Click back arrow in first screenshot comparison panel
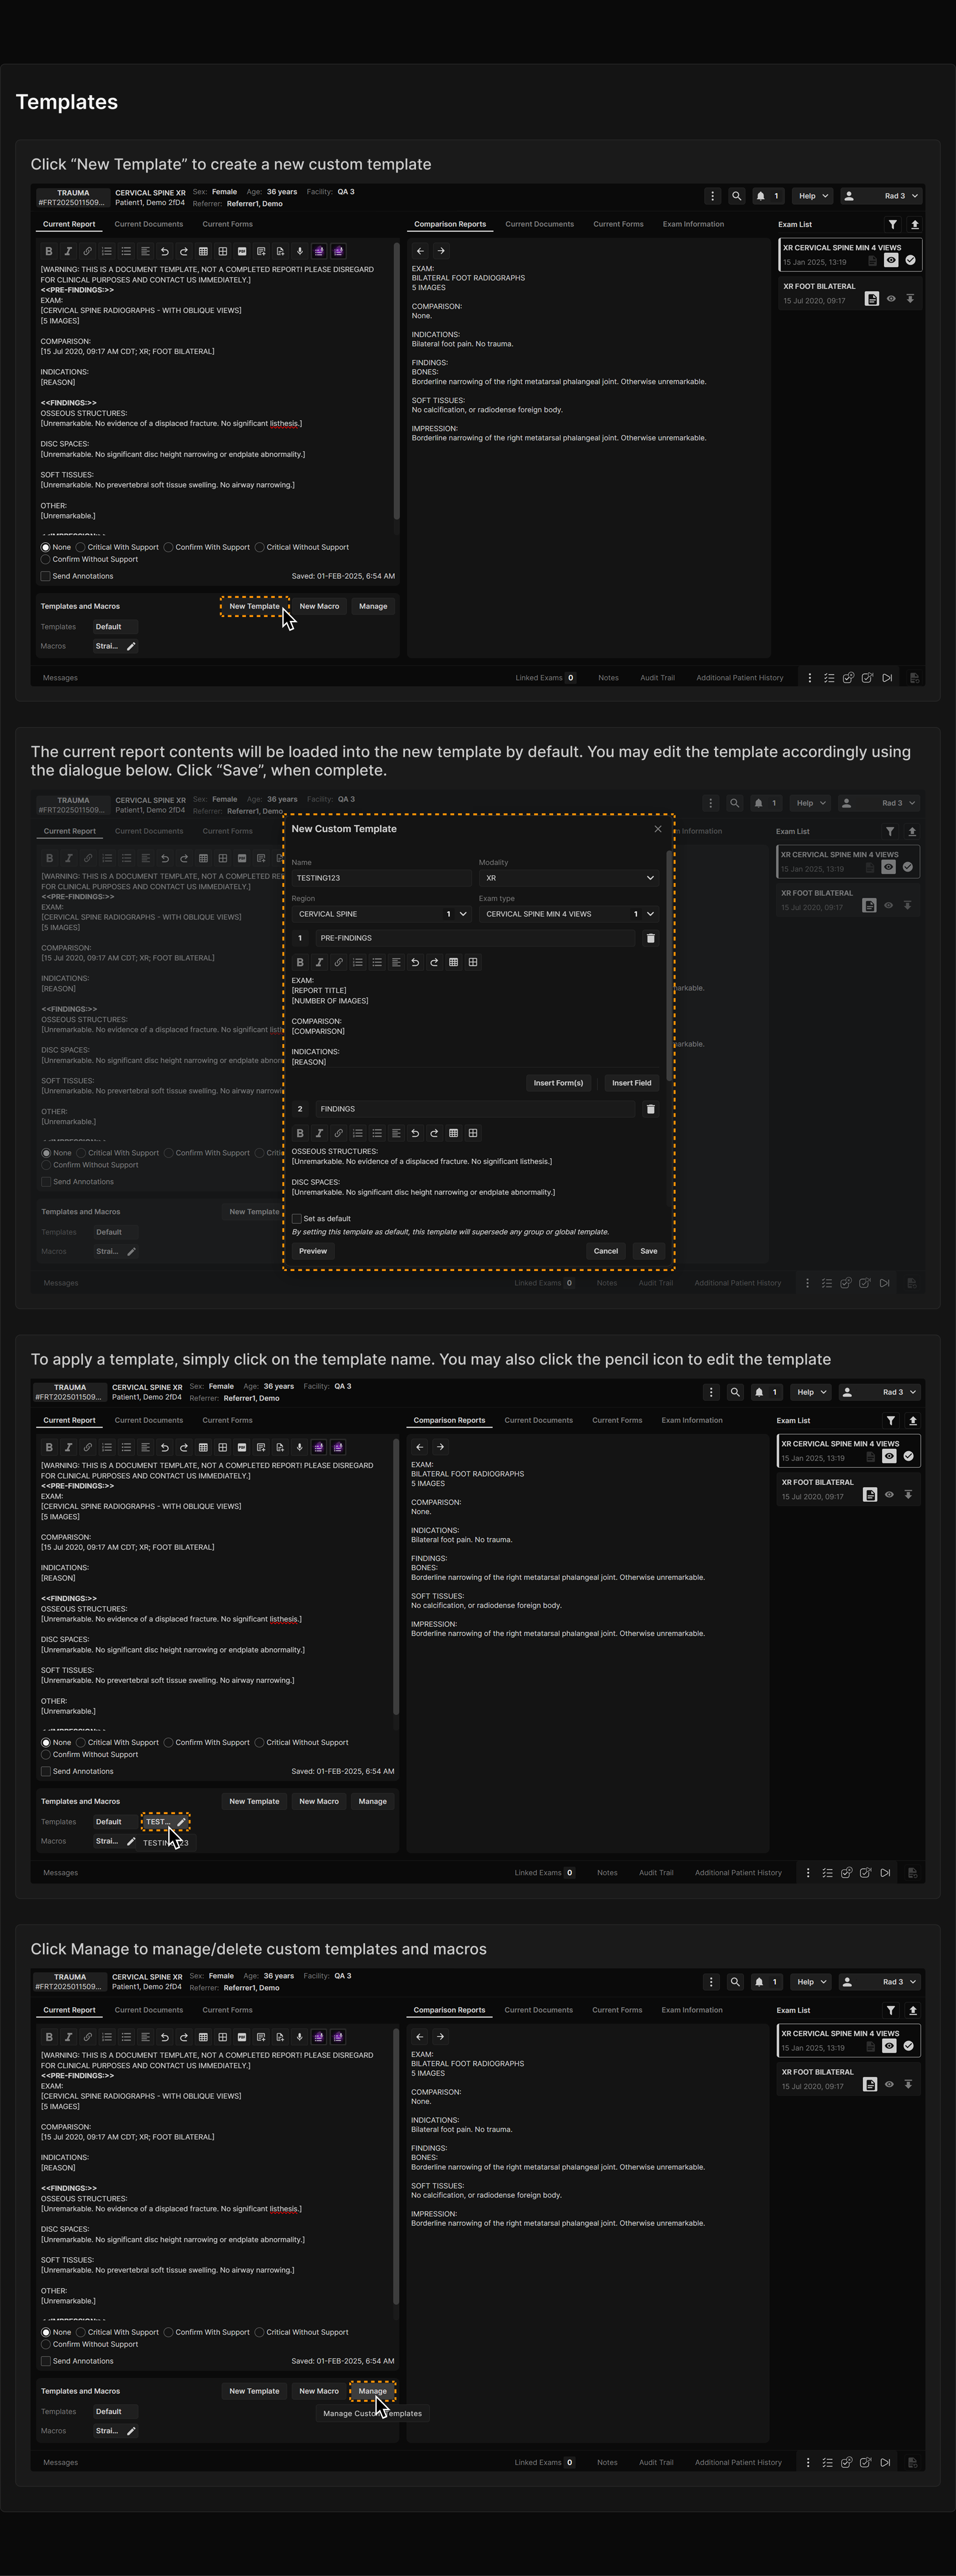The image size is (956, 2576). [x=420, y=251]
